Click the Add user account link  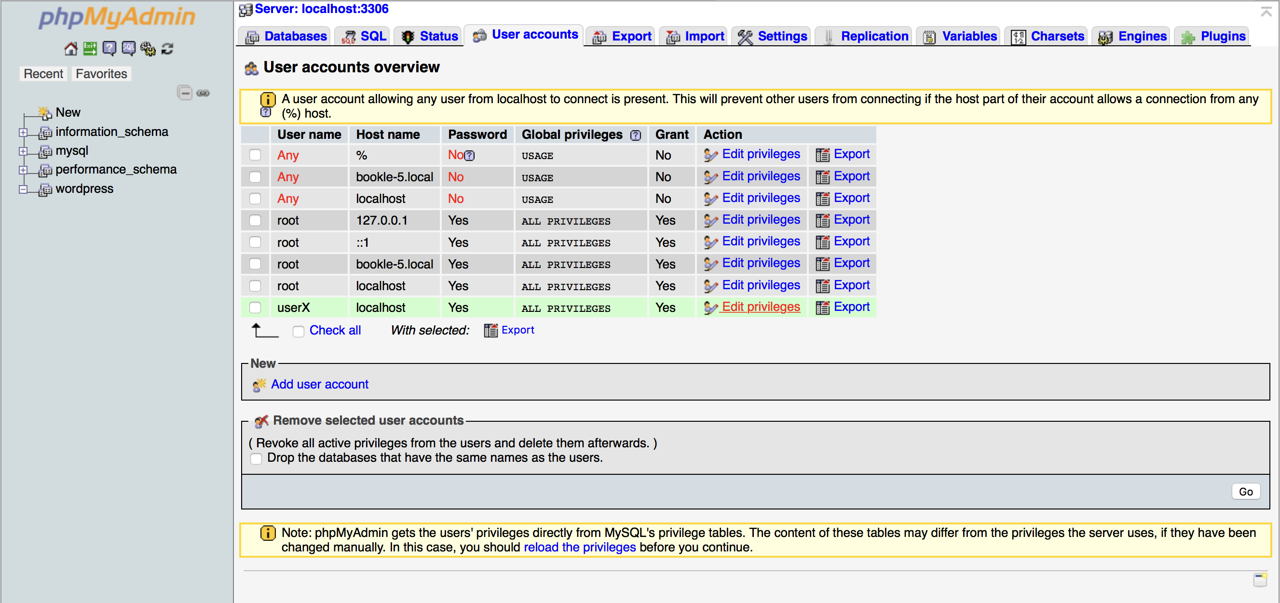319,385
